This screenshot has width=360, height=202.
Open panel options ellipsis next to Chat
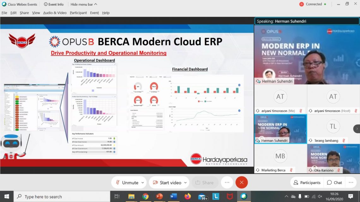[351, 182]
